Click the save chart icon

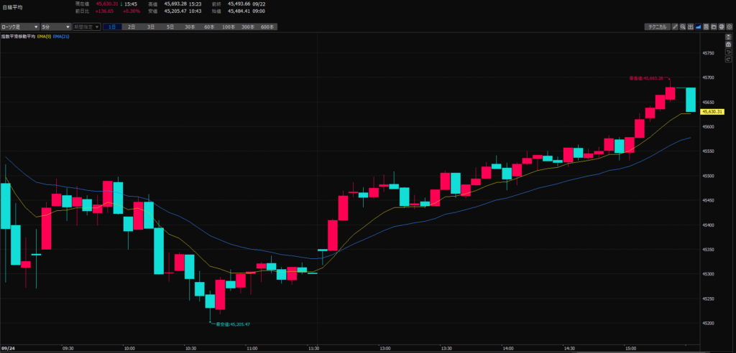(707, 27)
